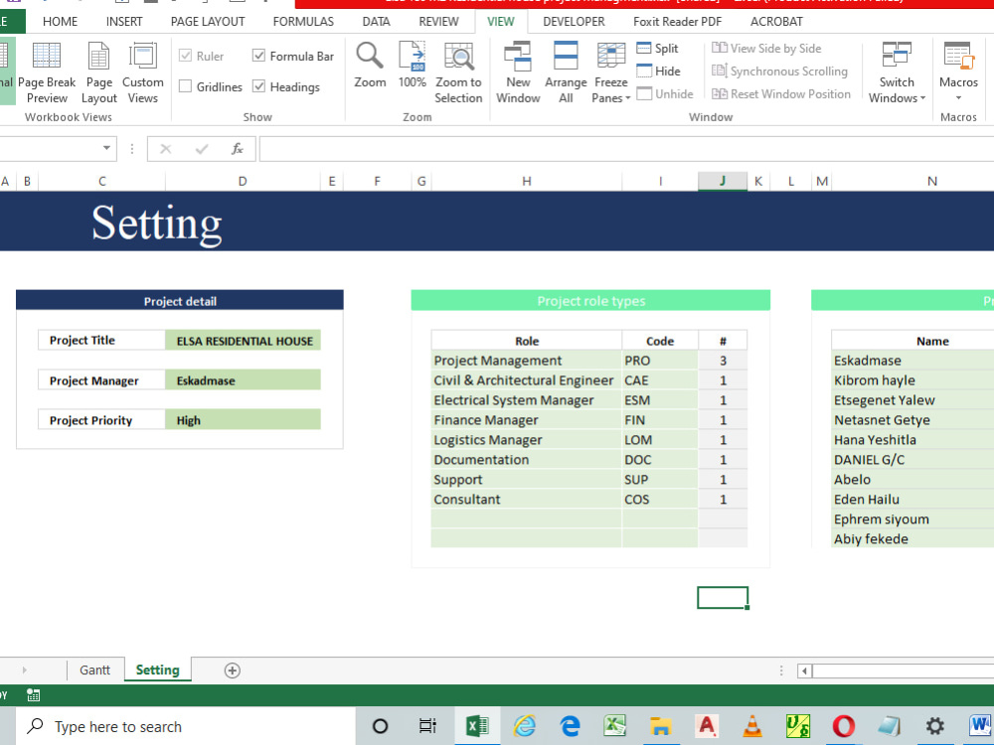Open the DEVELOPER ribbon tab
Viewport: 994px width, 745px height.
[574, 22]
